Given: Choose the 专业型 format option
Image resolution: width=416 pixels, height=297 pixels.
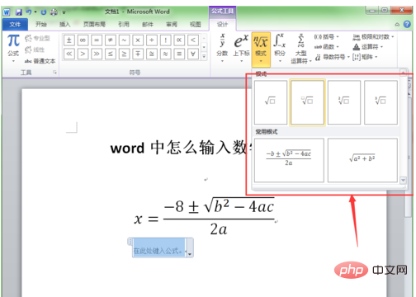Looking at the screenshot, I should 37,38.
